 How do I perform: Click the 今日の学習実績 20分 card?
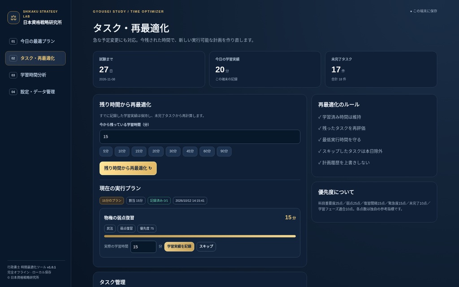[265, 70]
